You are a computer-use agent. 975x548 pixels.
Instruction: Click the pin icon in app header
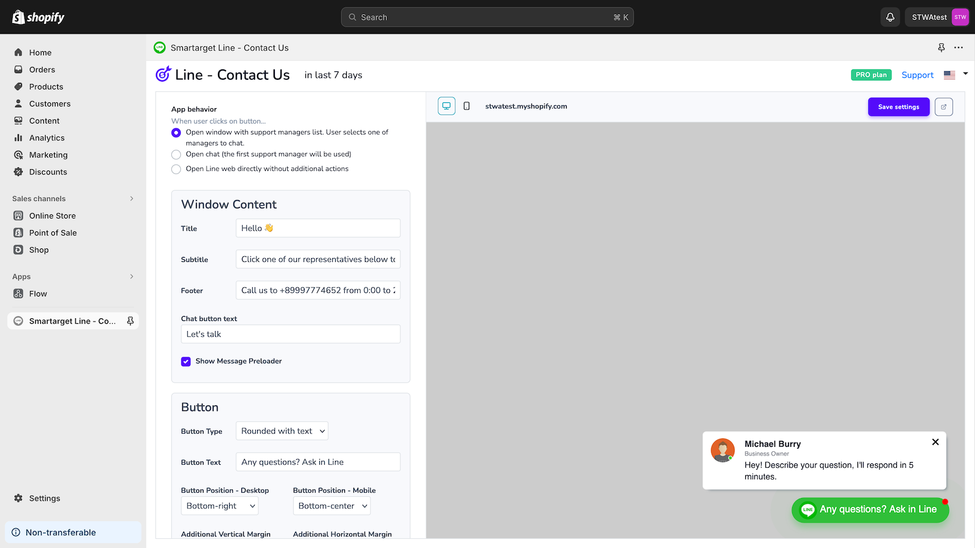tap(941, 47)
